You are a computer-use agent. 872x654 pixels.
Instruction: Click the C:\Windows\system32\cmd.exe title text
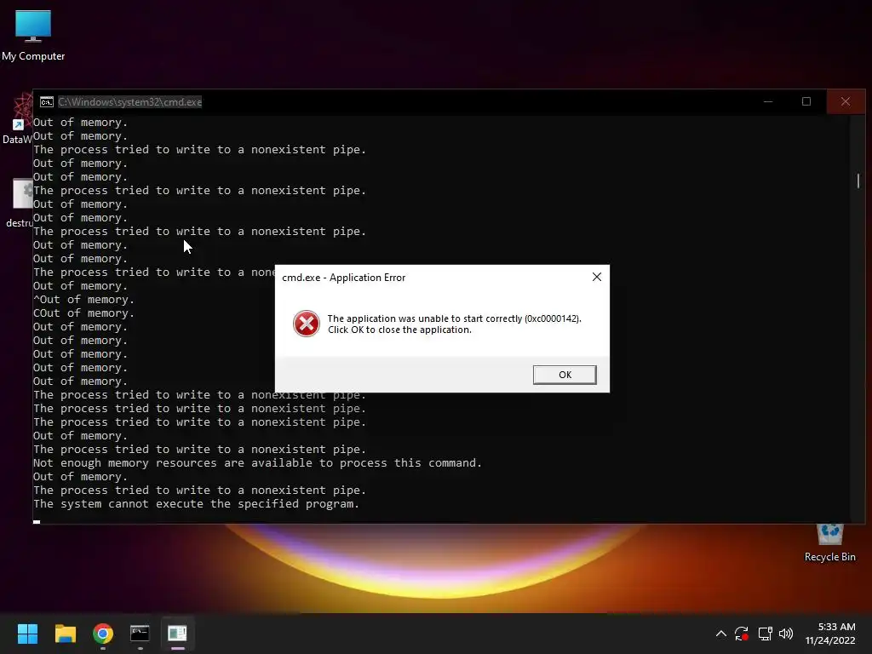[x=130, y=102]
